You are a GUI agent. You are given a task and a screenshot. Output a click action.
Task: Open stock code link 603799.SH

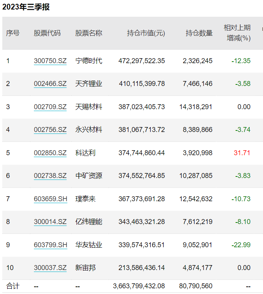[x=51, y=245]
